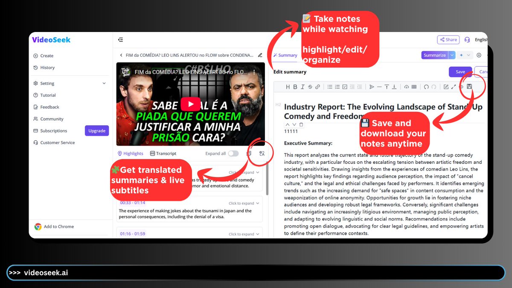Apply strikethrough formatting

coord(310,87)
